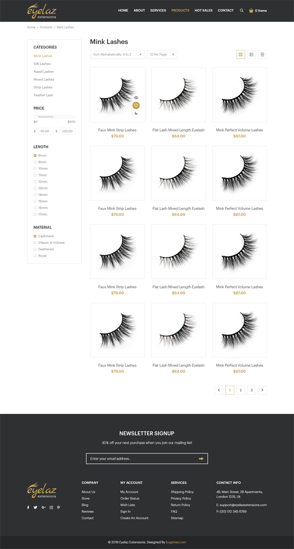Click quick view eye icon on first product
The image size is (294, 549).
point(136,98)
